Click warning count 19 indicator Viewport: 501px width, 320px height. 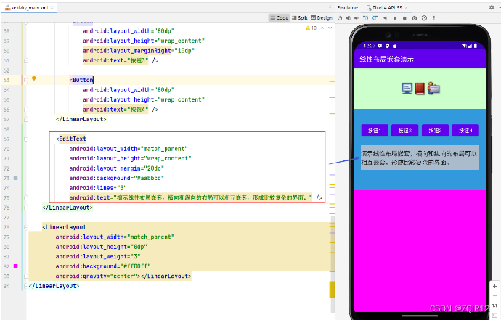[x=311, y=28]
